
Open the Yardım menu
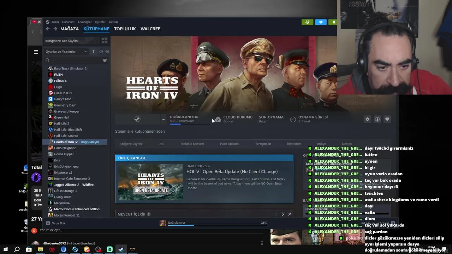113,22
